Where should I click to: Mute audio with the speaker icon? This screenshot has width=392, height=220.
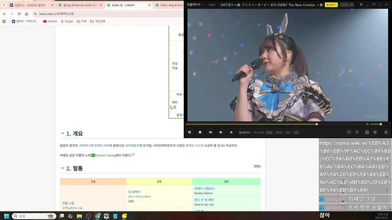367,124
